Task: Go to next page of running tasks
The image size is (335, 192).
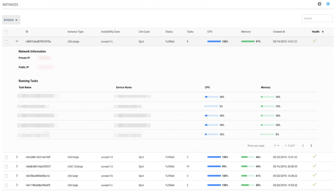Action: (311, 146)
